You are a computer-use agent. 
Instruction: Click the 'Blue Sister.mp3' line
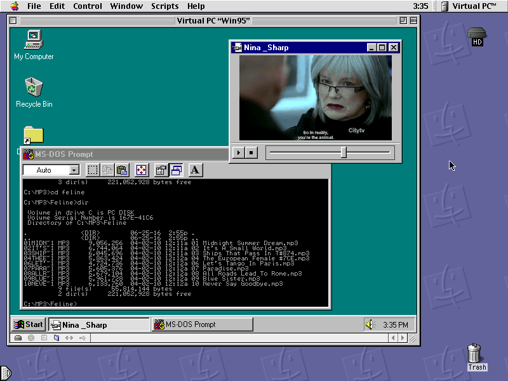point(142,279)
